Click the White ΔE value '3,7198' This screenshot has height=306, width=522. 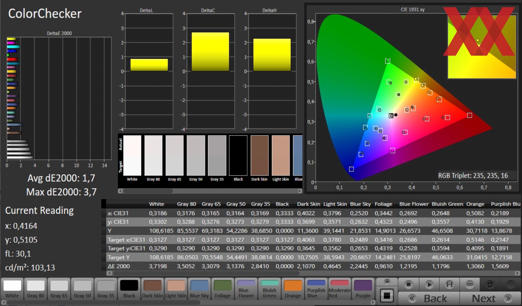click(x=158, y=266)
